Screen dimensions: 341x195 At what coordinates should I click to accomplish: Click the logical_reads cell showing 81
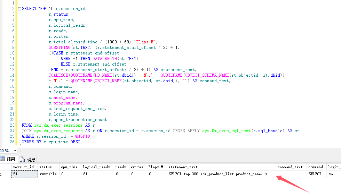(97, 174)
